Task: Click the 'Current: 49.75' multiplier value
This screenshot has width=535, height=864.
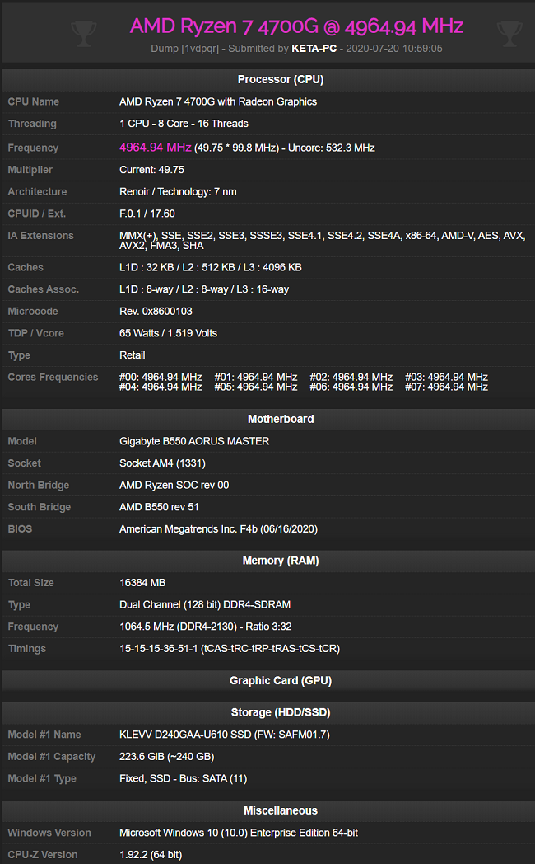Action: coord(151,170)
